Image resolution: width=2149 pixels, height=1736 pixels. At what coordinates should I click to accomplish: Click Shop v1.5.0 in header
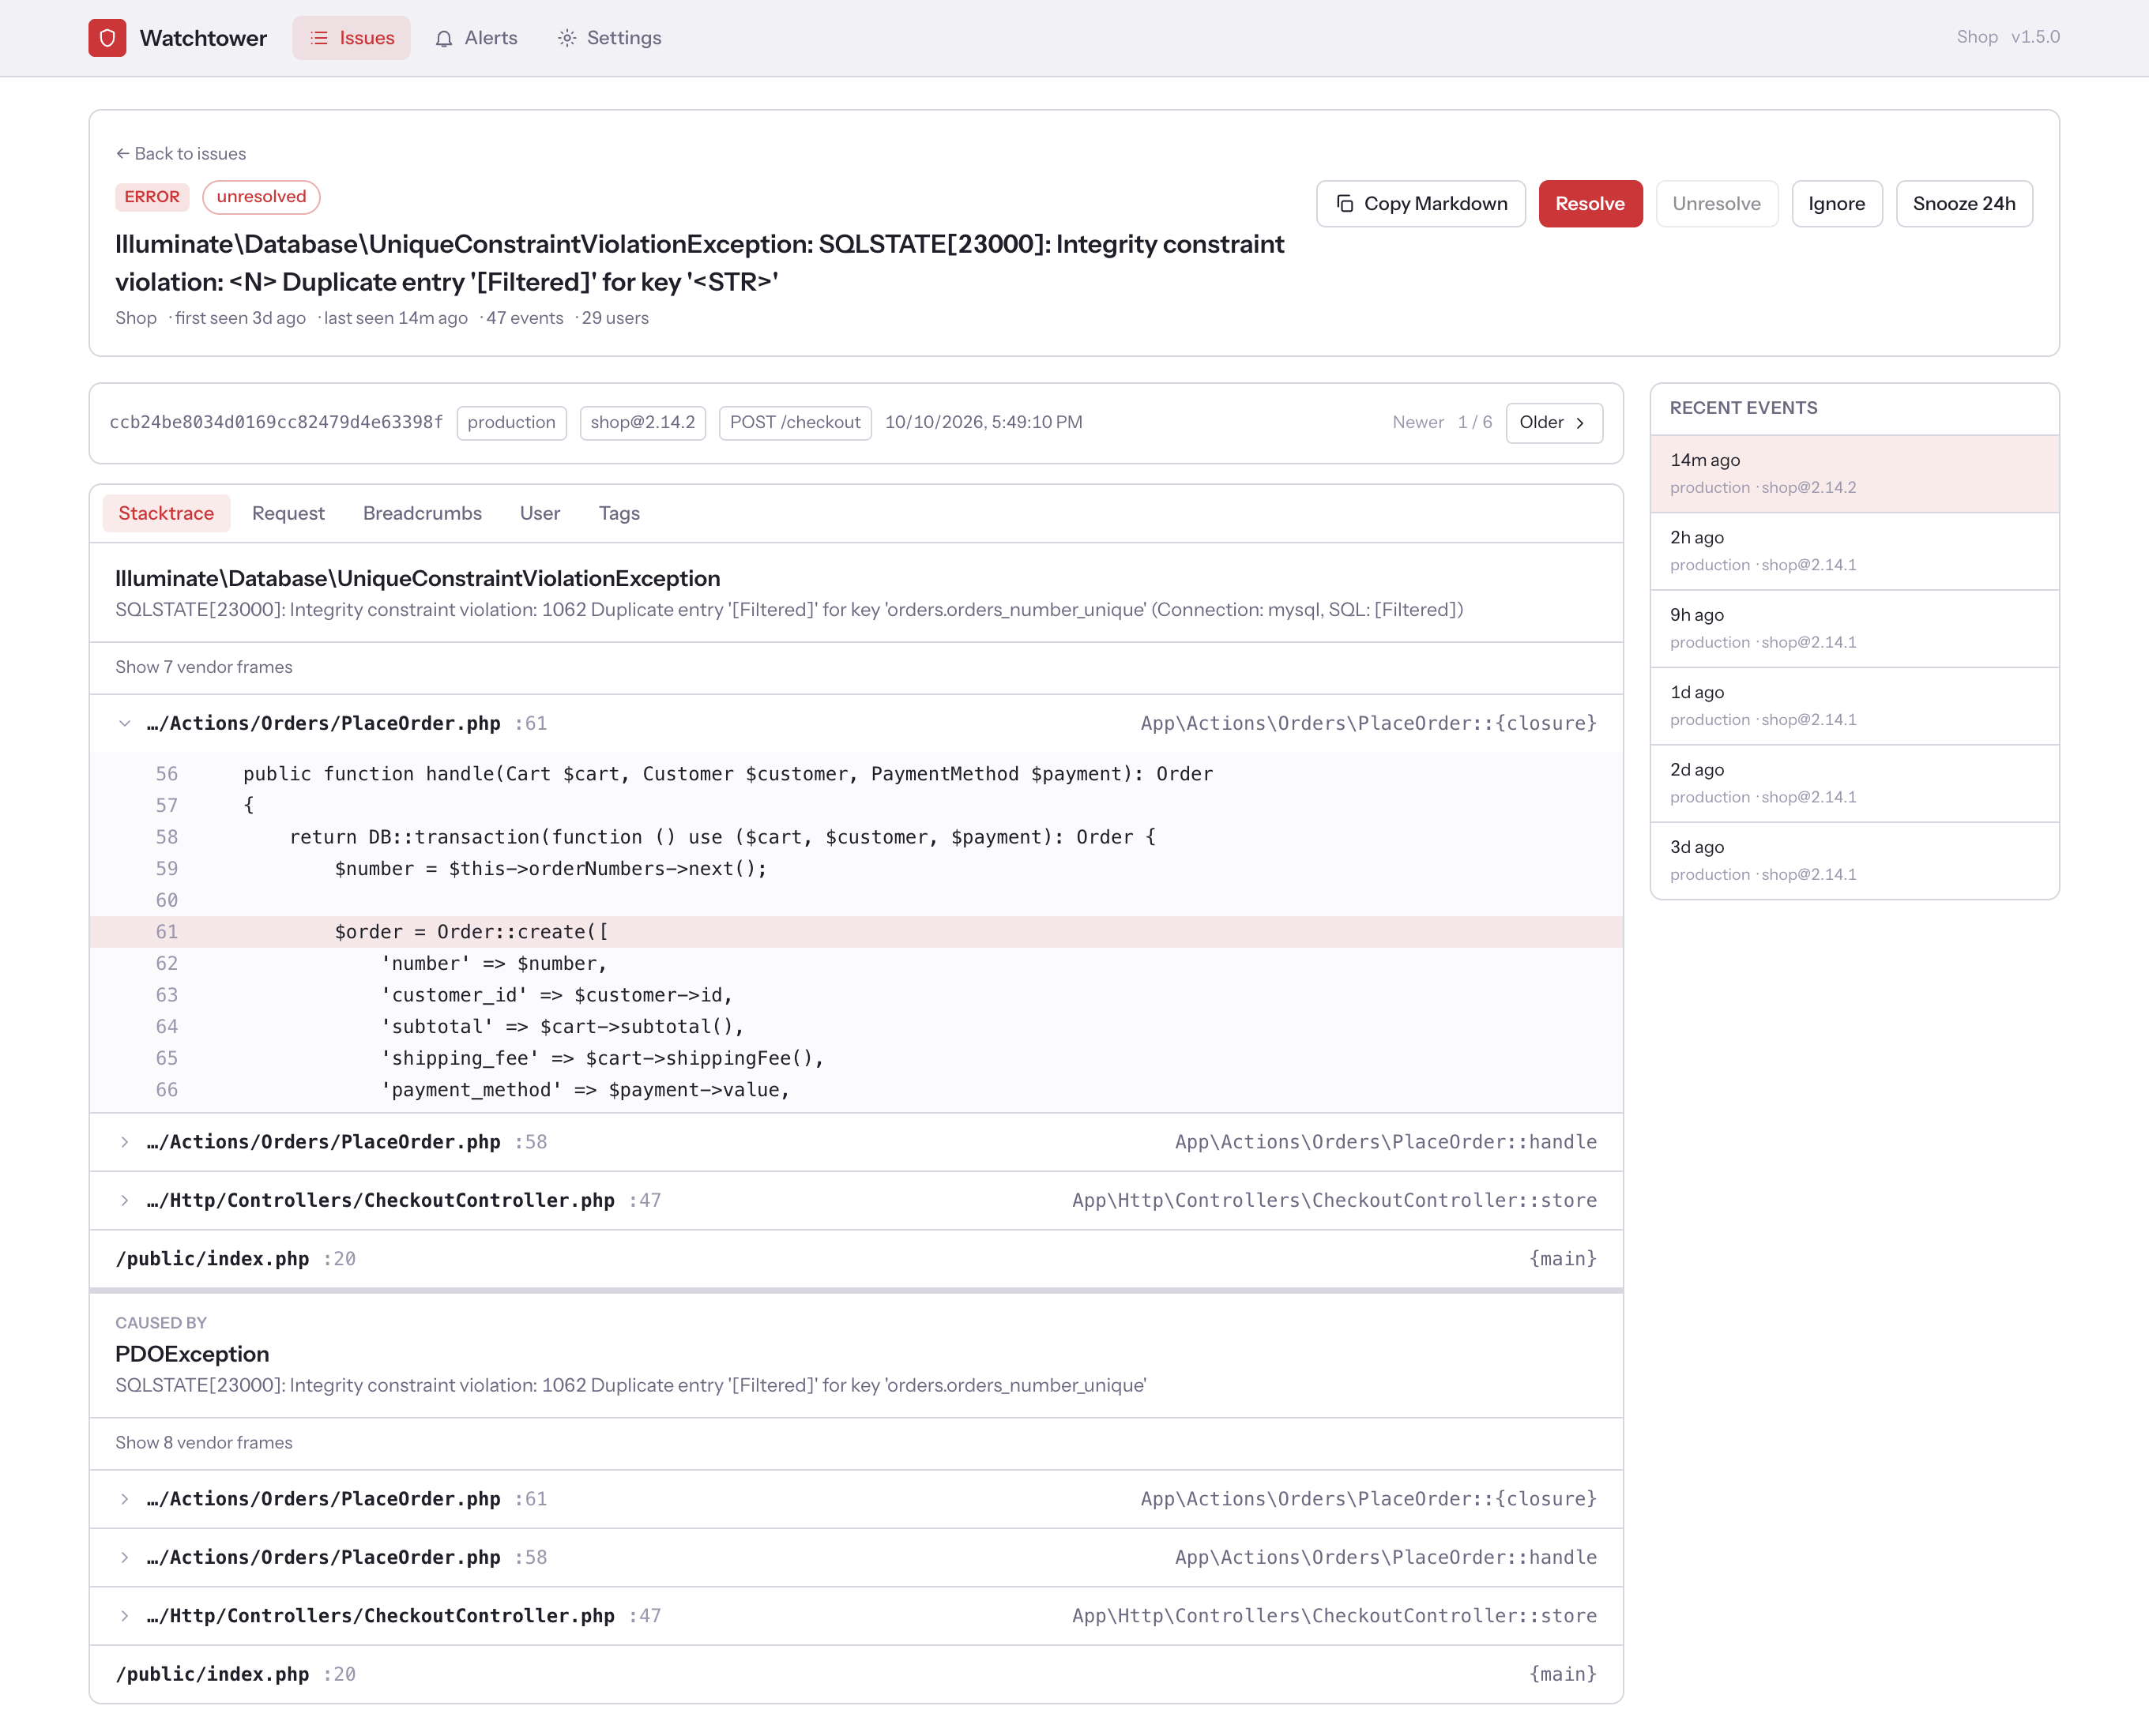2007,37
